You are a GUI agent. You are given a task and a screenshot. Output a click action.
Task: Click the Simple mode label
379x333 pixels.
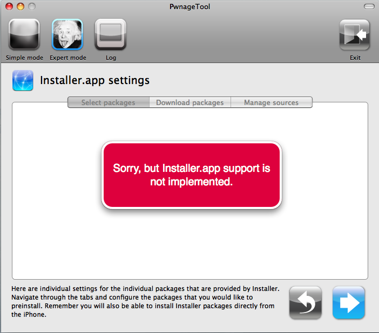coord(24,58)
